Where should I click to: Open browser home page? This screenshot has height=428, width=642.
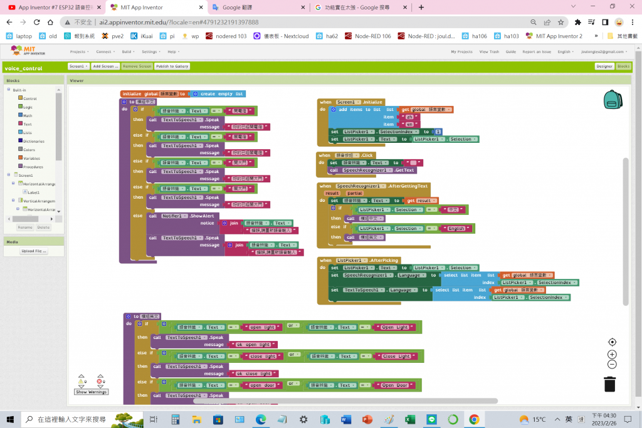coord(50,22)
